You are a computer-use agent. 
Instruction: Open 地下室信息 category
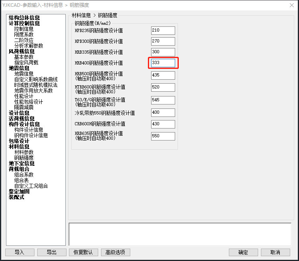tap(22, 163)
